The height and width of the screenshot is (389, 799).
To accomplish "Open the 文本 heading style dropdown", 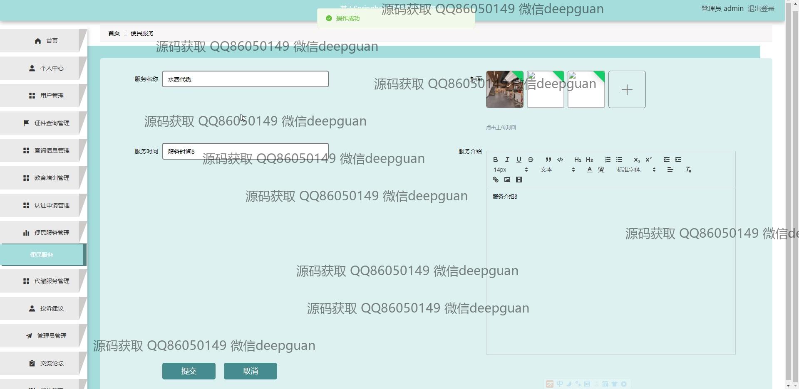I will pyautogui.click(x=558, y=170).
